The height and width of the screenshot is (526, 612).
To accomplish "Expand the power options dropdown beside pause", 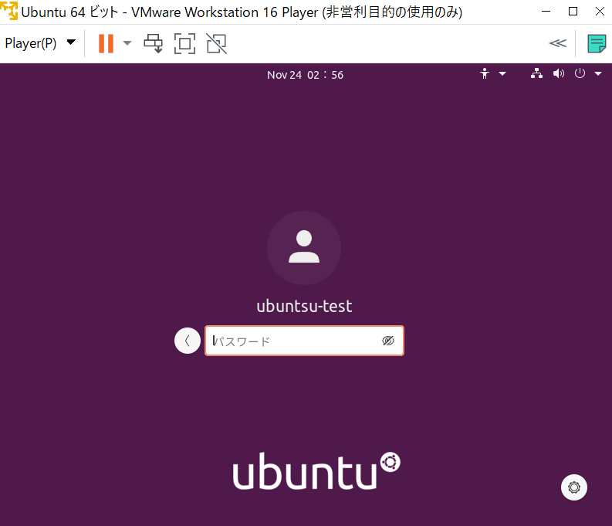I will coord(127,43).
